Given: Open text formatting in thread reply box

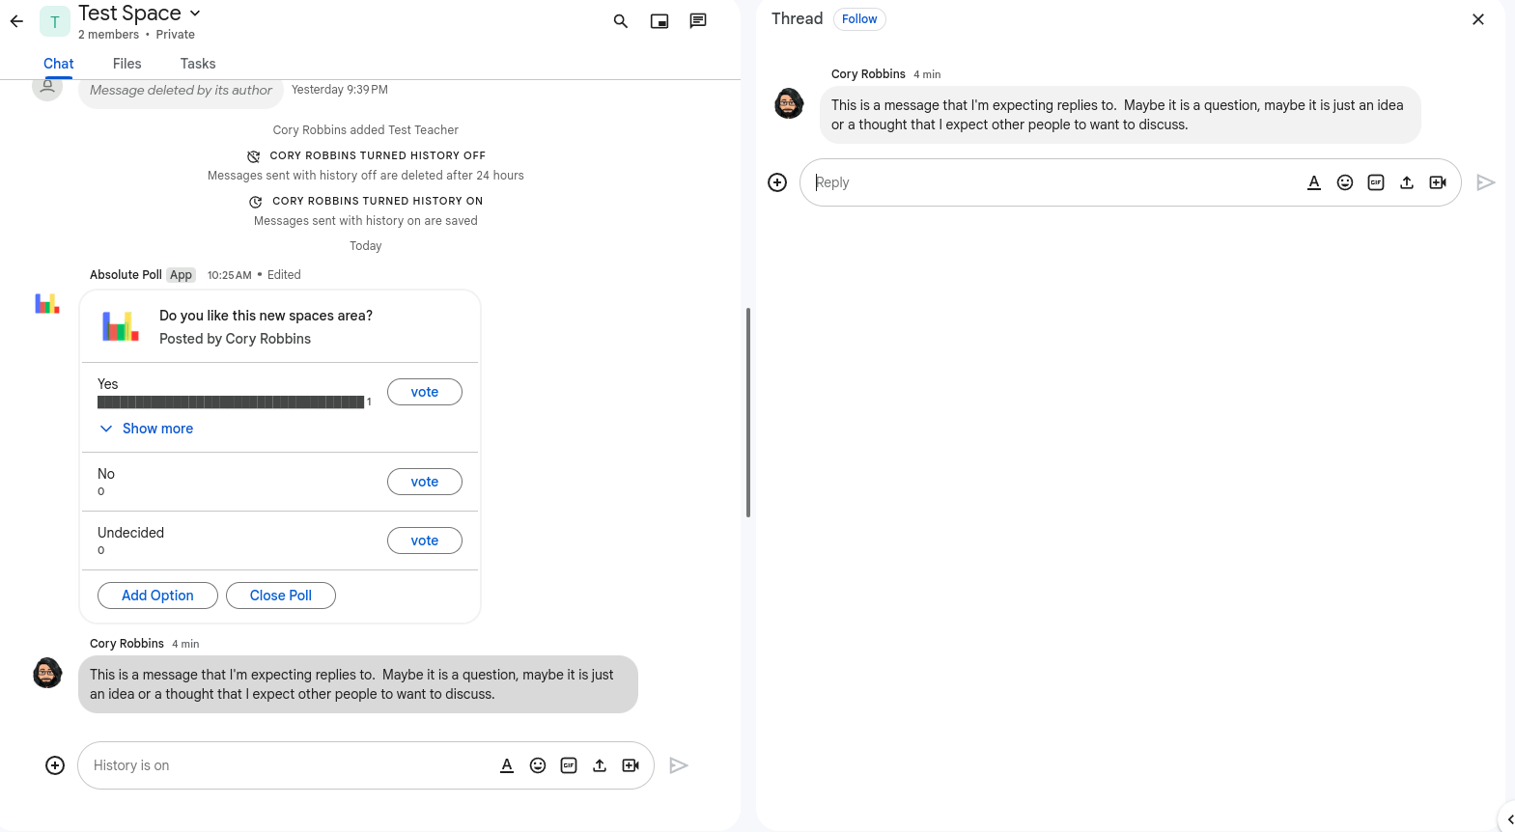Looking at the screenshot, I should 1314,182.
